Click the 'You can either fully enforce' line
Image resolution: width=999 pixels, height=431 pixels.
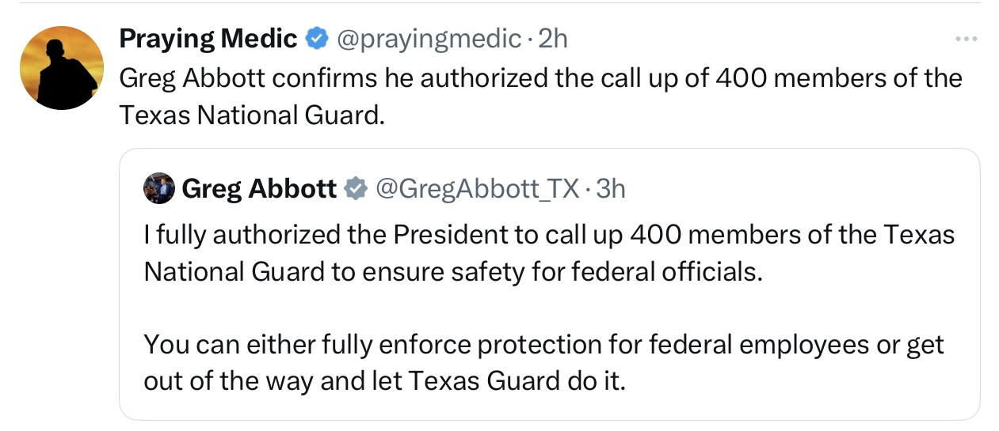pos(543,345)
